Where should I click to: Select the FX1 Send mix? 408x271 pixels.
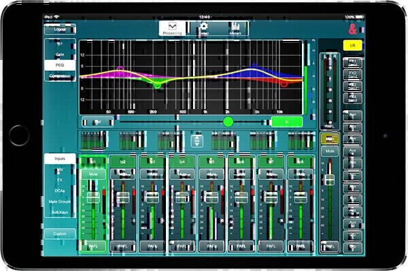click(x=352, y=63)
